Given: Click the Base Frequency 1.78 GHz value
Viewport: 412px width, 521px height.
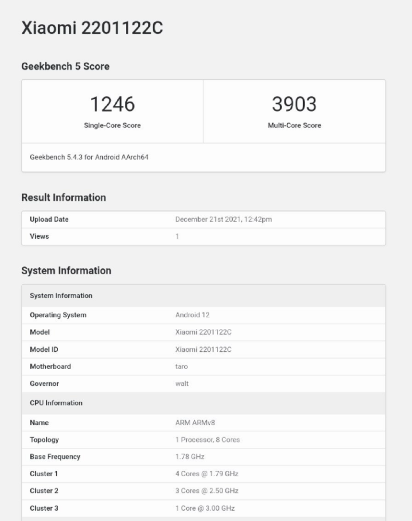Looking at the screenshot, I should [190, 457].
